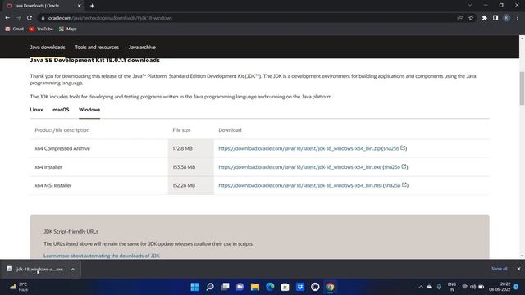Open Chrome three-dot menu
Image resolution: width=525 pixels, height=295 pixels.
(518, 18)
